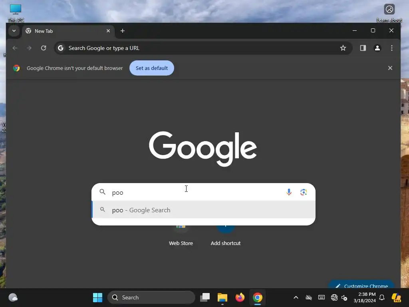Click the Copilot preview icon
Image resolution: width=409 pixels, height=307 pixels.
click(396, 297)
